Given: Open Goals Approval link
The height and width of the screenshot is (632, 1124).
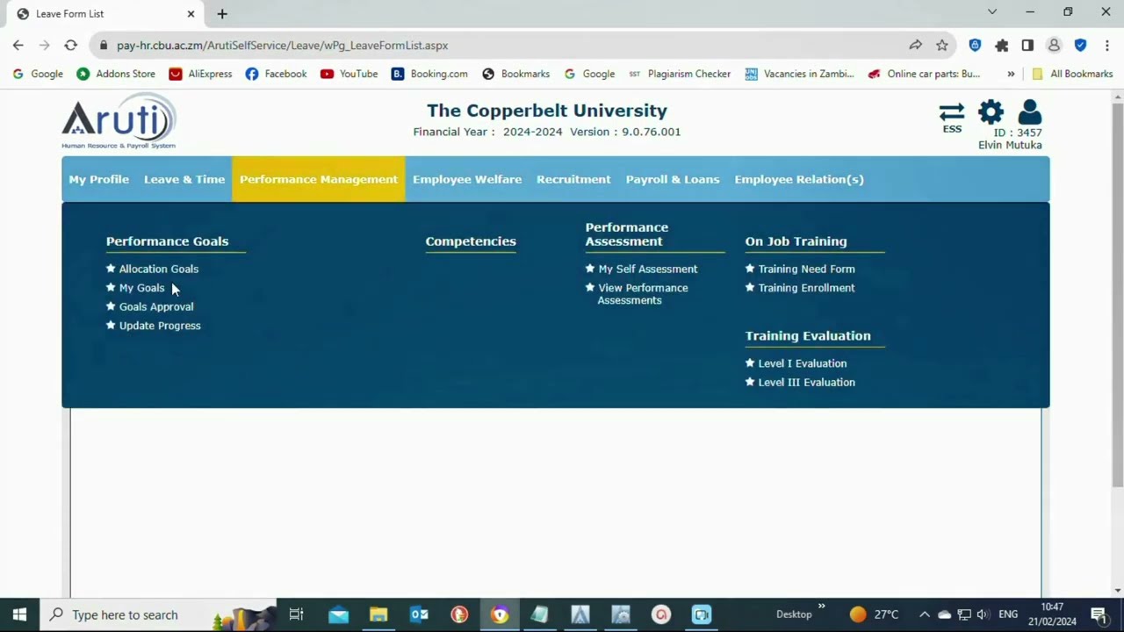Looking at the screenshot, I should coord(156,306).
